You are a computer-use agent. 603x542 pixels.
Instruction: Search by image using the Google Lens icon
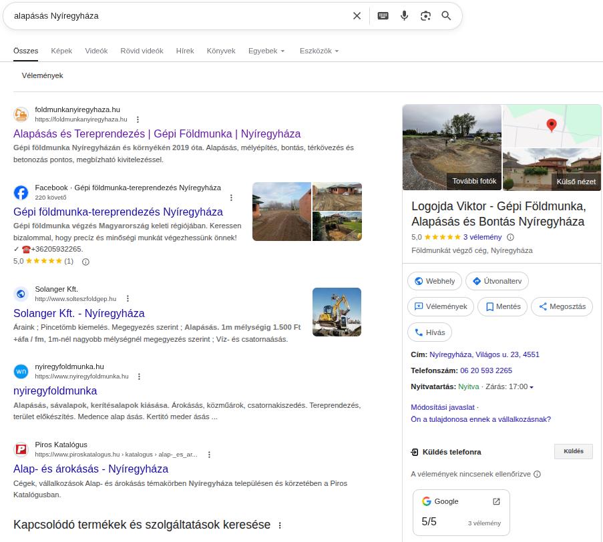[425, 15]
